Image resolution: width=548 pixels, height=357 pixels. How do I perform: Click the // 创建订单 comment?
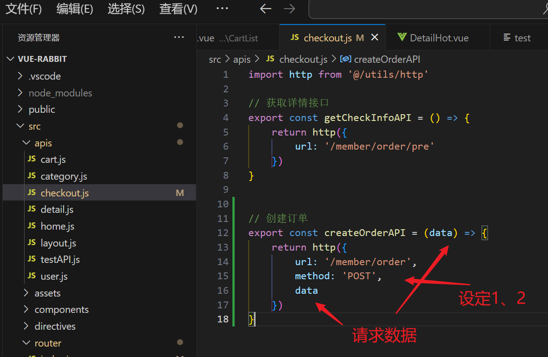pyautogui.click(x=278, y=218)
